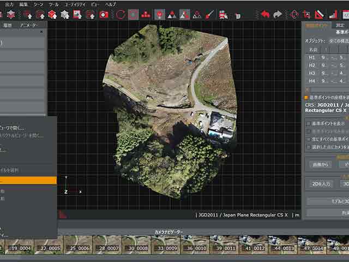Image resolution: width=349 pixels, height=262 pixels.
Task: Open the 編集 (Edit) menu
Action: coord(23,4)
